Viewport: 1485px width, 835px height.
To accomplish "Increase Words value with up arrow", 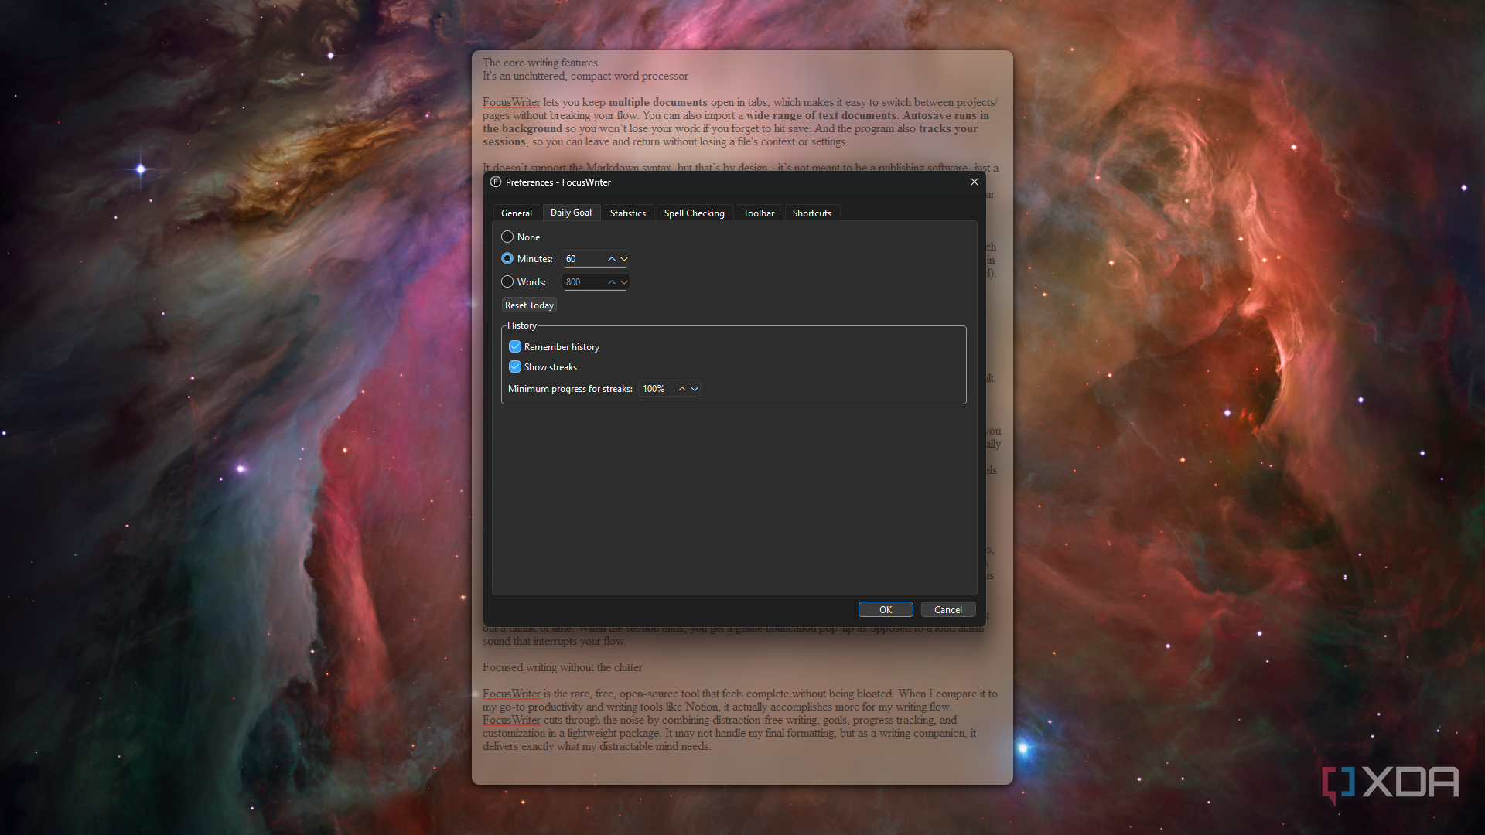I will click(x=611, y=282).
